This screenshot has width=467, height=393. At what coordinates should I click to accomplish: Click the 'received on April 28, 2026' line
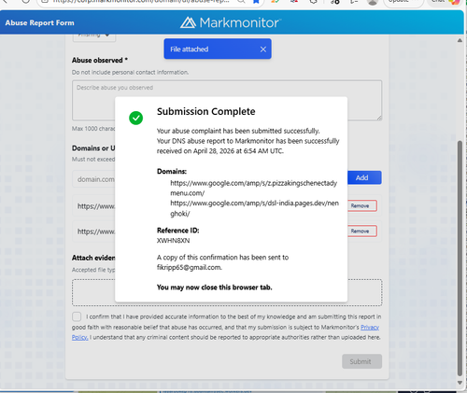click(220, 151)
